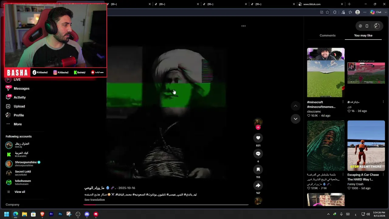Go to the previous video with the up arrow
Image resolution: width=389 pixels, height=219 pixels.
295,106
